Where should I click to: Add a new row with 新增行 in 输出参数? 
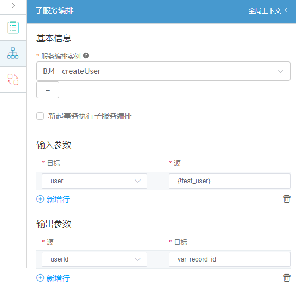pyautogui.click(x=58, y=278)
